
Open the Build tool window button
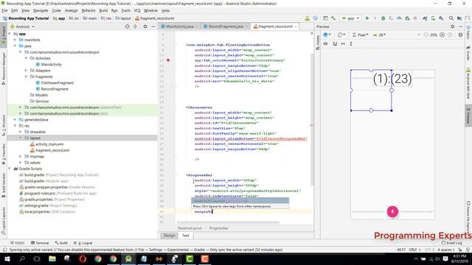coord(61,243)
